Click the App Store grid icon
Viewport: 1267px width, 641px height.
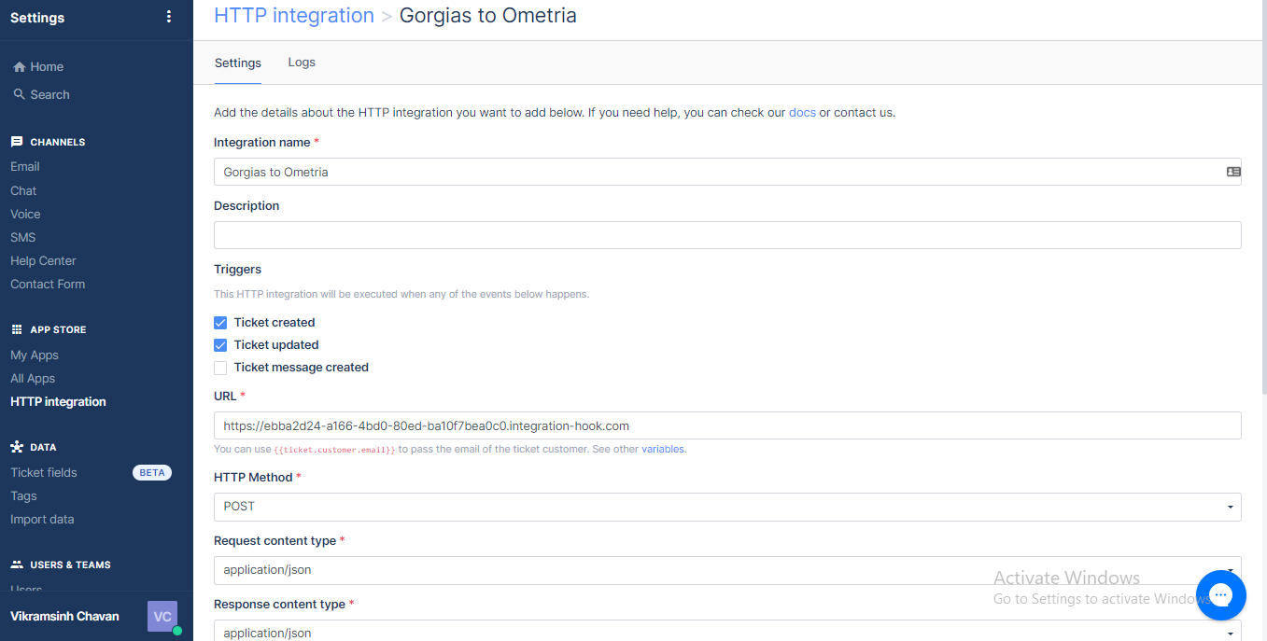[17, 329]
